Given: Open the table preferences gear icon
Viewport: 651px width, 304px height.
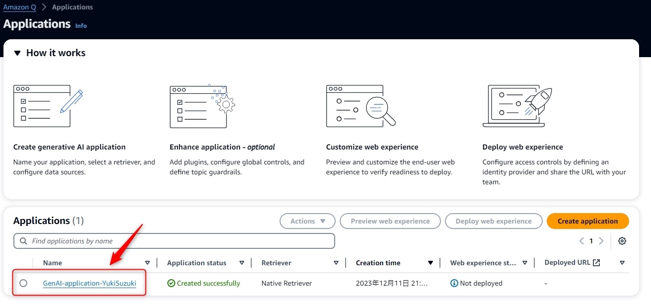Looking at the screenshot, I should pyautogui.click(x=622, y=241).
